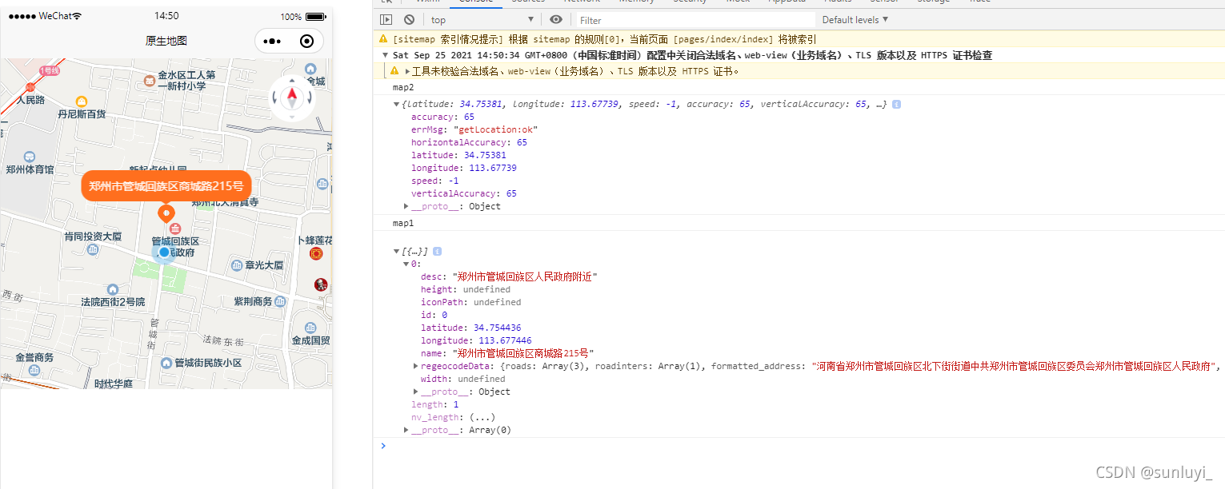The width and height of the screenshot is (1225, 489).
Task: Tap the blue current-location dot
Action: coord(165,252)
